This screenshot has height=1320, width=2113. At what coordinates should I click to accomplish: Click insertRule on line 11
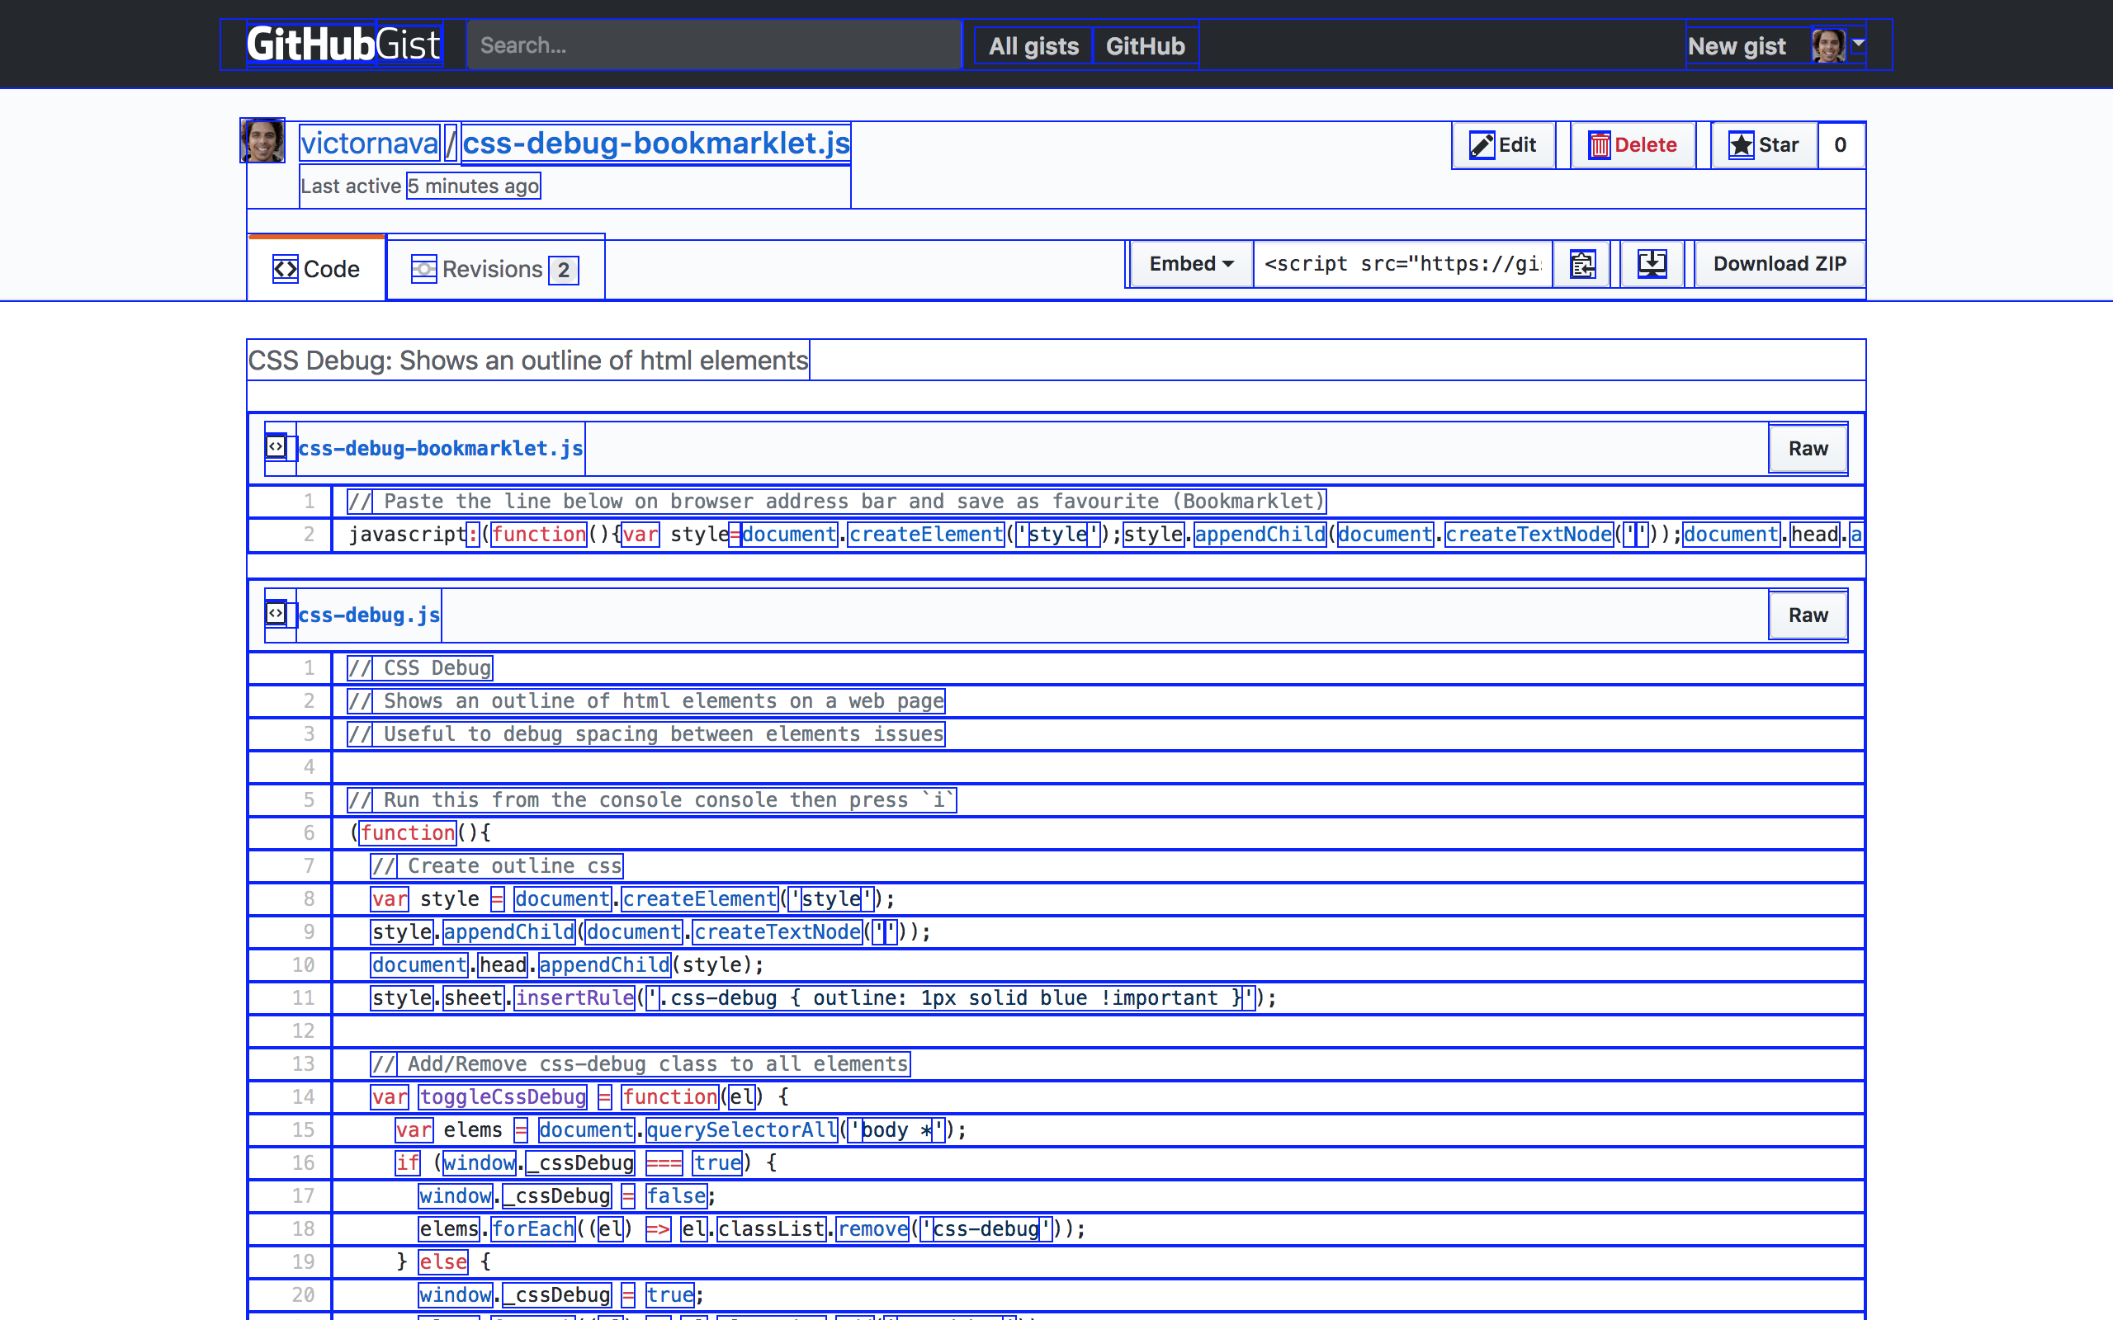pyautogui.click(x=574, y=998)
